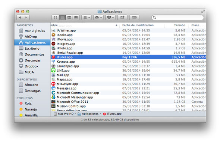This screenshot has height=142, width=220.
Task: Select the Mensajes.app icon
Action: click(x=53, y=88)
